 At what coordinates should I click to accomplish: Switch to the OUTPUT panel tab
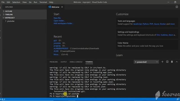coord(64,62)
